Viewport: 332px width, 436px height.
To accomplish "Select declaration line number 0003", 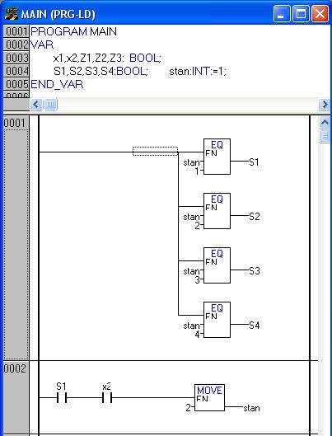I will (16, 58).
